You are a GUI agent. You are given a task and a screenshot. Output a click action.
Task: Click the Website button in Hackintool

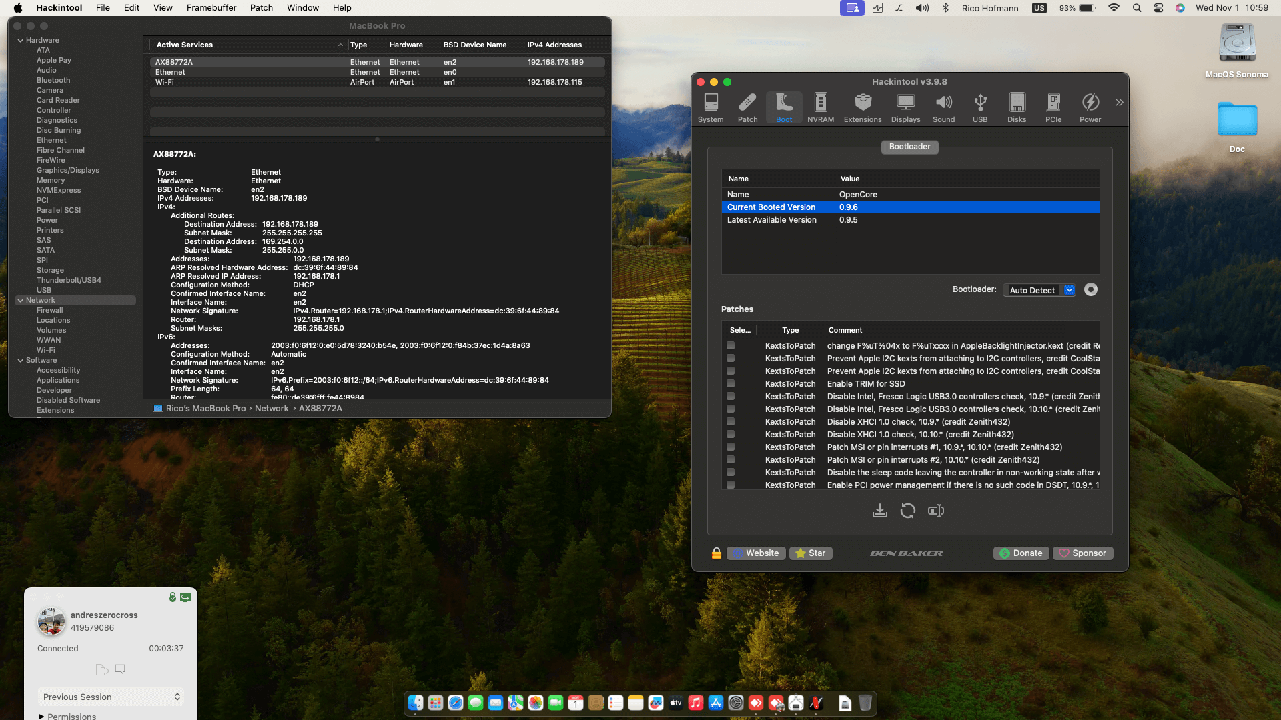(756, 553)
